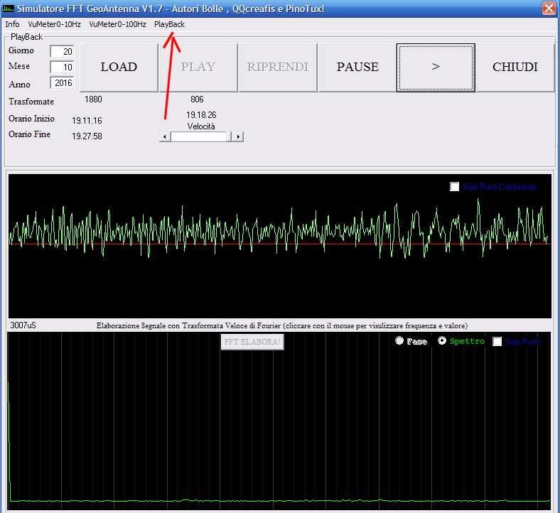560x513 pixels.
Task: Click the Trasformate label
Action: tap(31, 102)
